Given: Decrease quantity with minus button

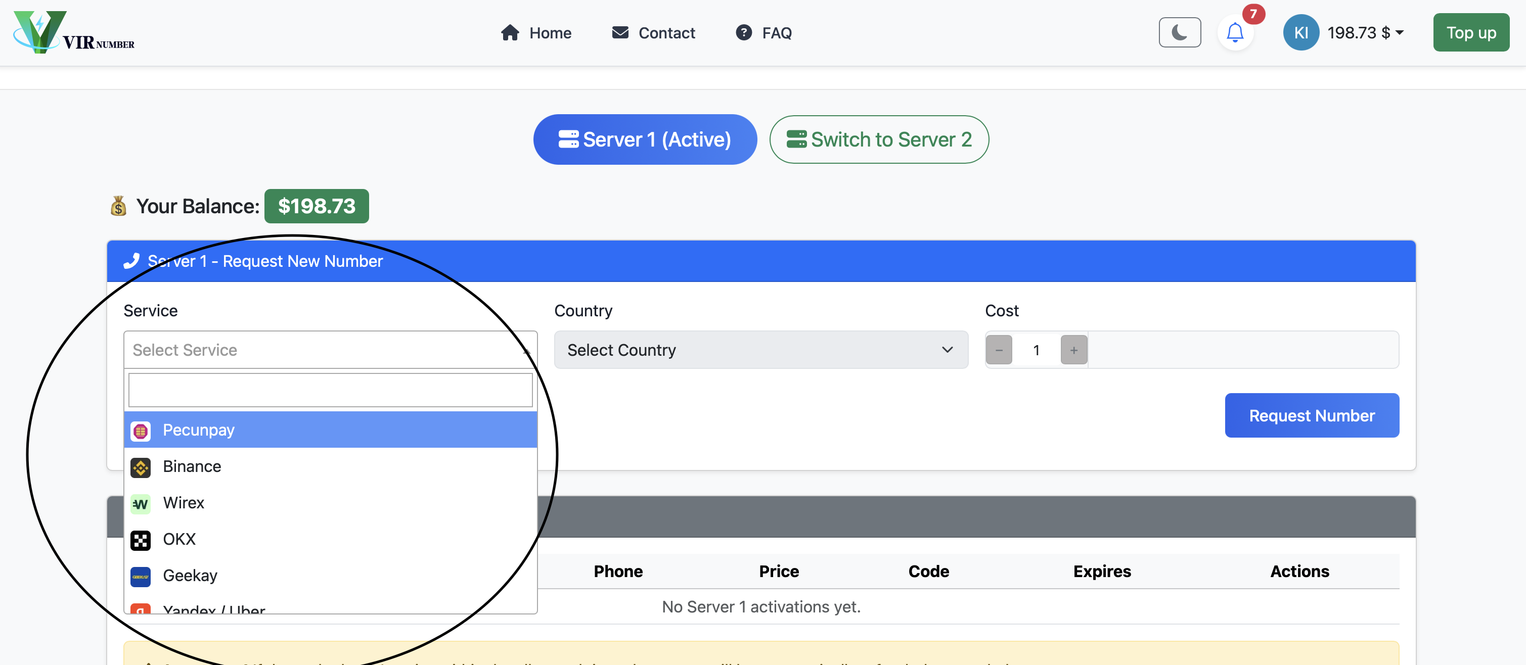Looking at the screenshot, I should click(x=999, y=350).
